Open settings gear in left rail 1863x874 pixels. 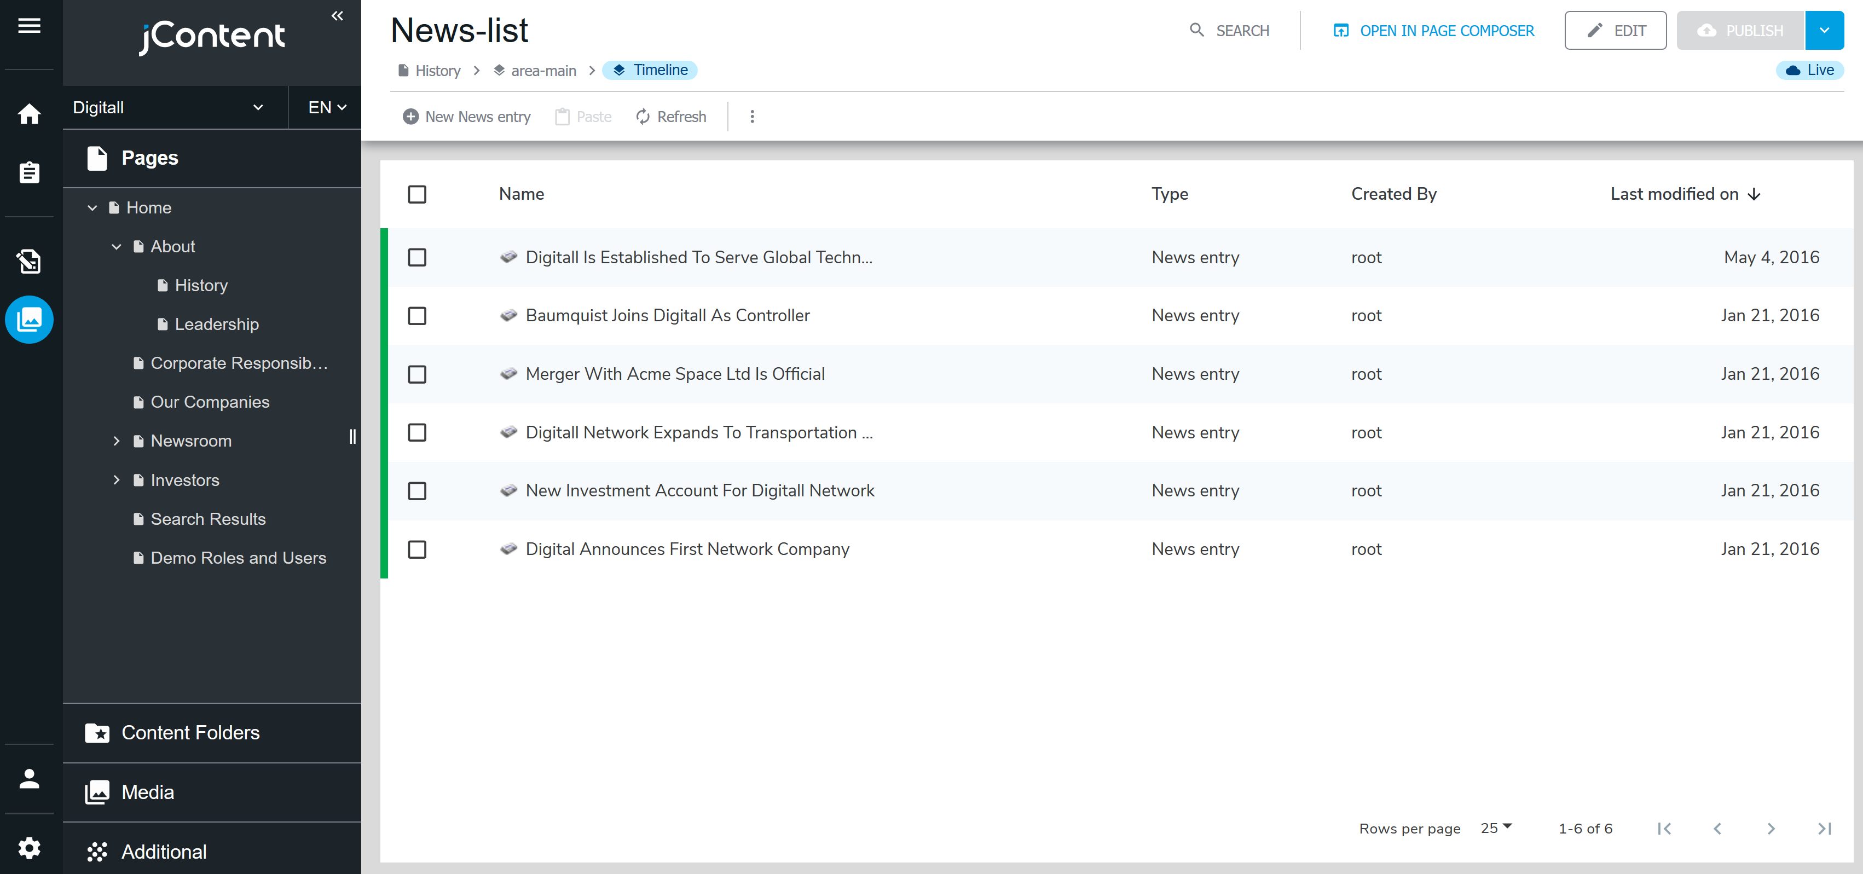pyautogui.click(x=29, y=847)
